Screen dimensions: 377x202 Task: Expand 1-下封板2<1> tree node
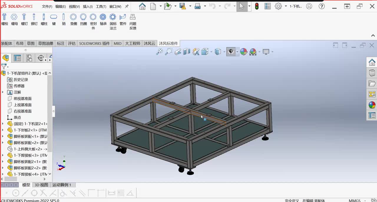(x=3, y=130)
